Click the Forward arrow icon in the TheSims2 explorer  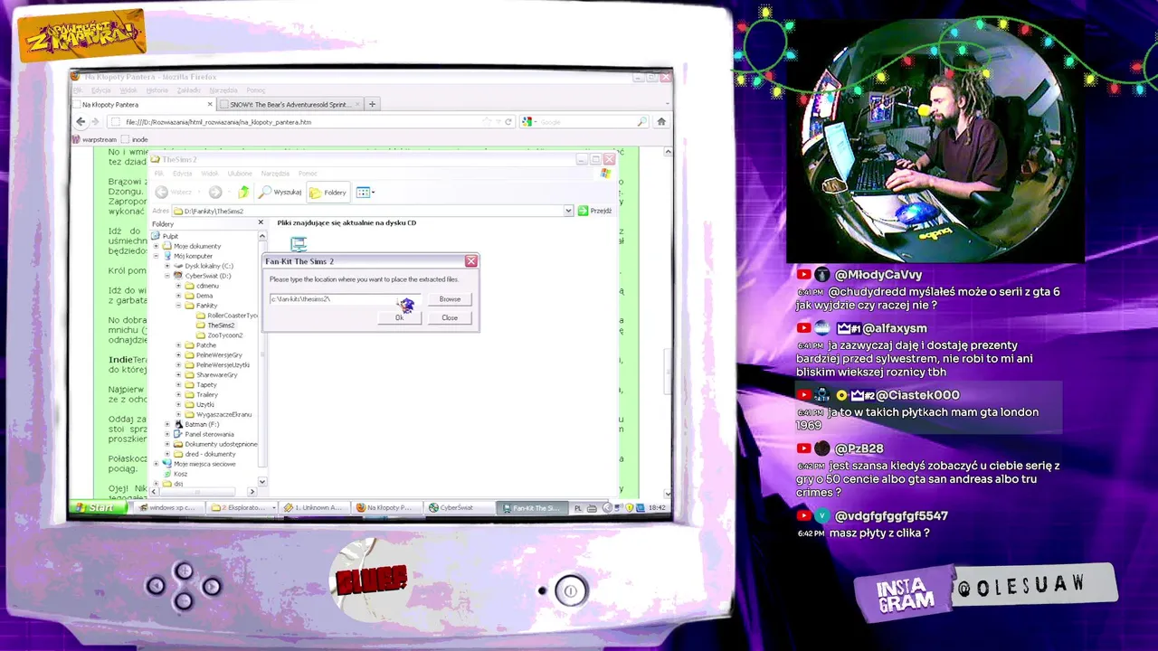[x=215, y=192]
